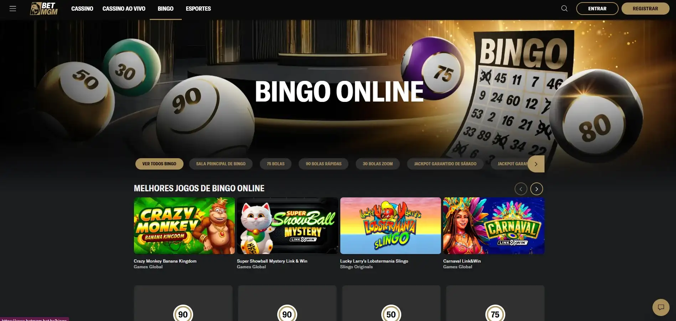Open the hamburger menu icon
The width and height of the screenshot is (676, 321).
point(13,9)
